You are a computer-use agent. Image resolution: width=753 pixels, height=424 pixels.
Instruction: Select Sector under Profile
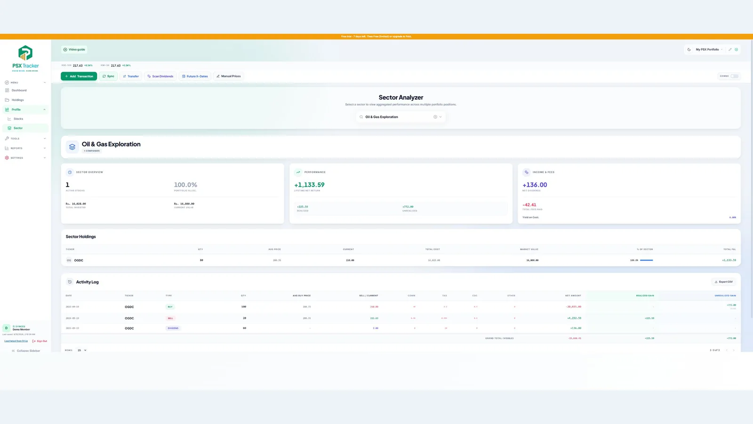tap(25, 128)
